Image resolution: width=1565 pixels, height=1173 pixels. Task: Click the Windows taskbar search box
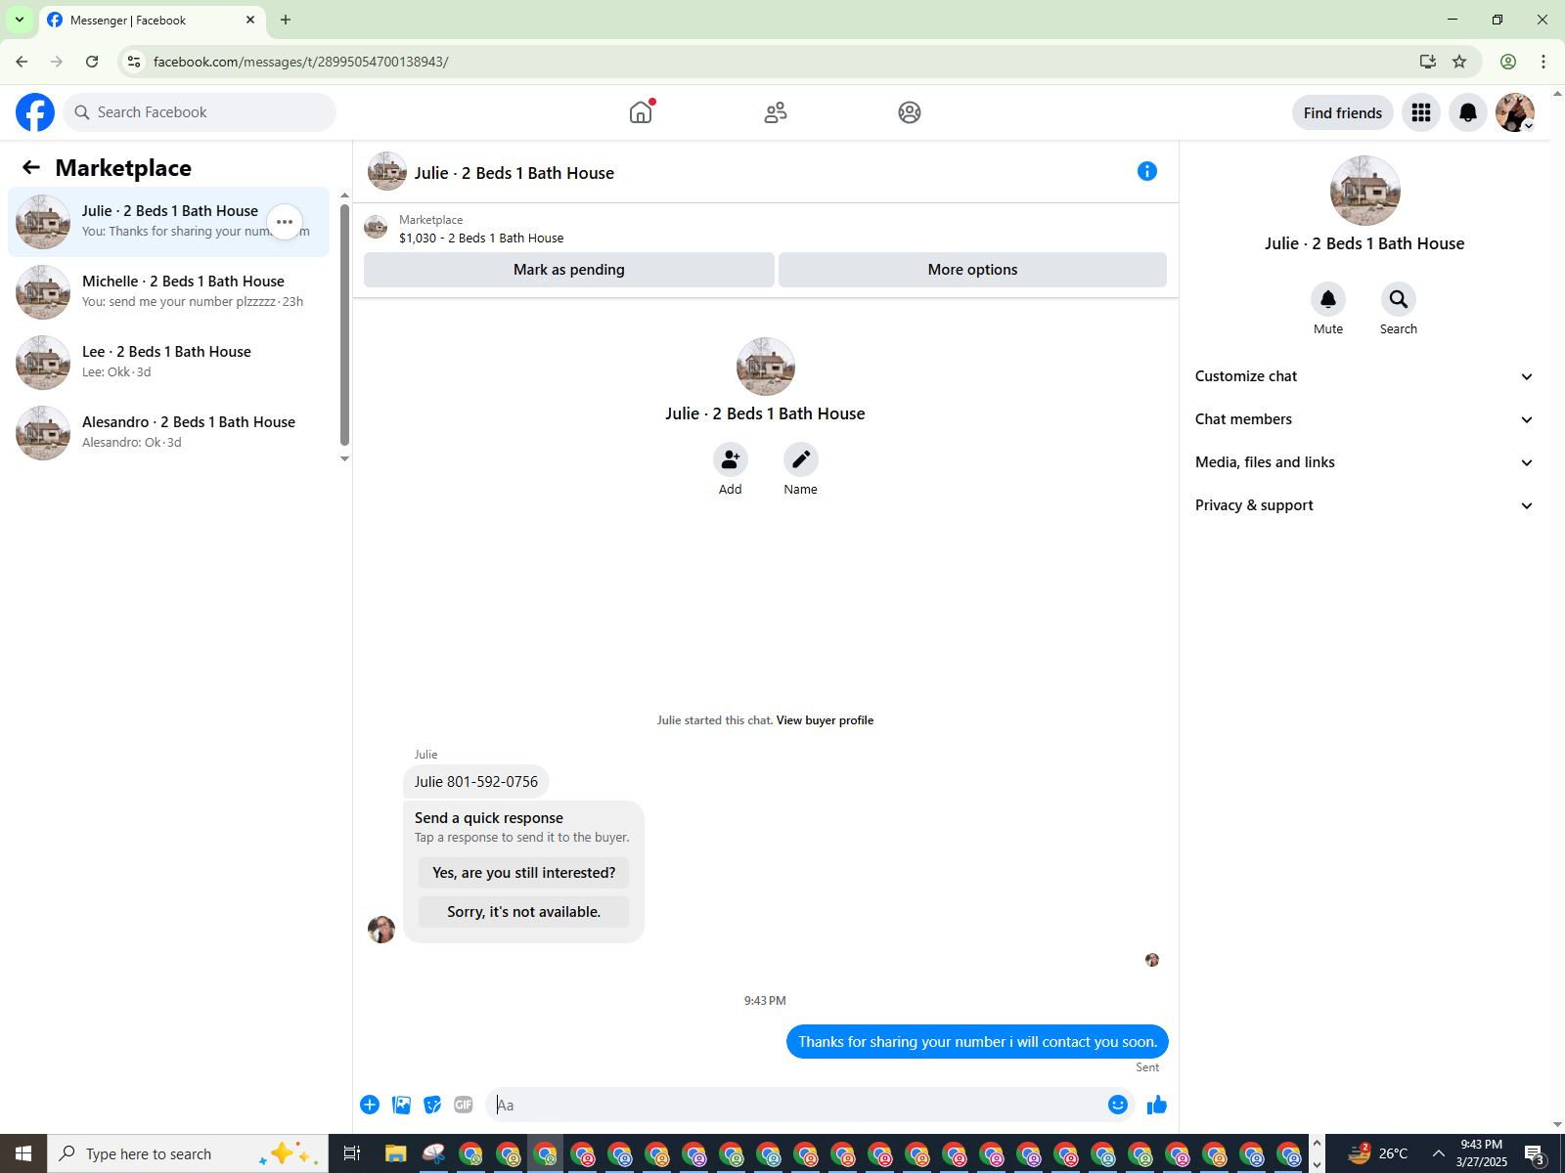click(x=187, y=1153)
